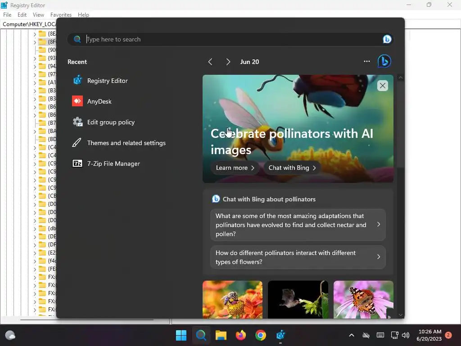Expand the {FE registry key
The image size is (461, 346).
click(x=35, y=269)
